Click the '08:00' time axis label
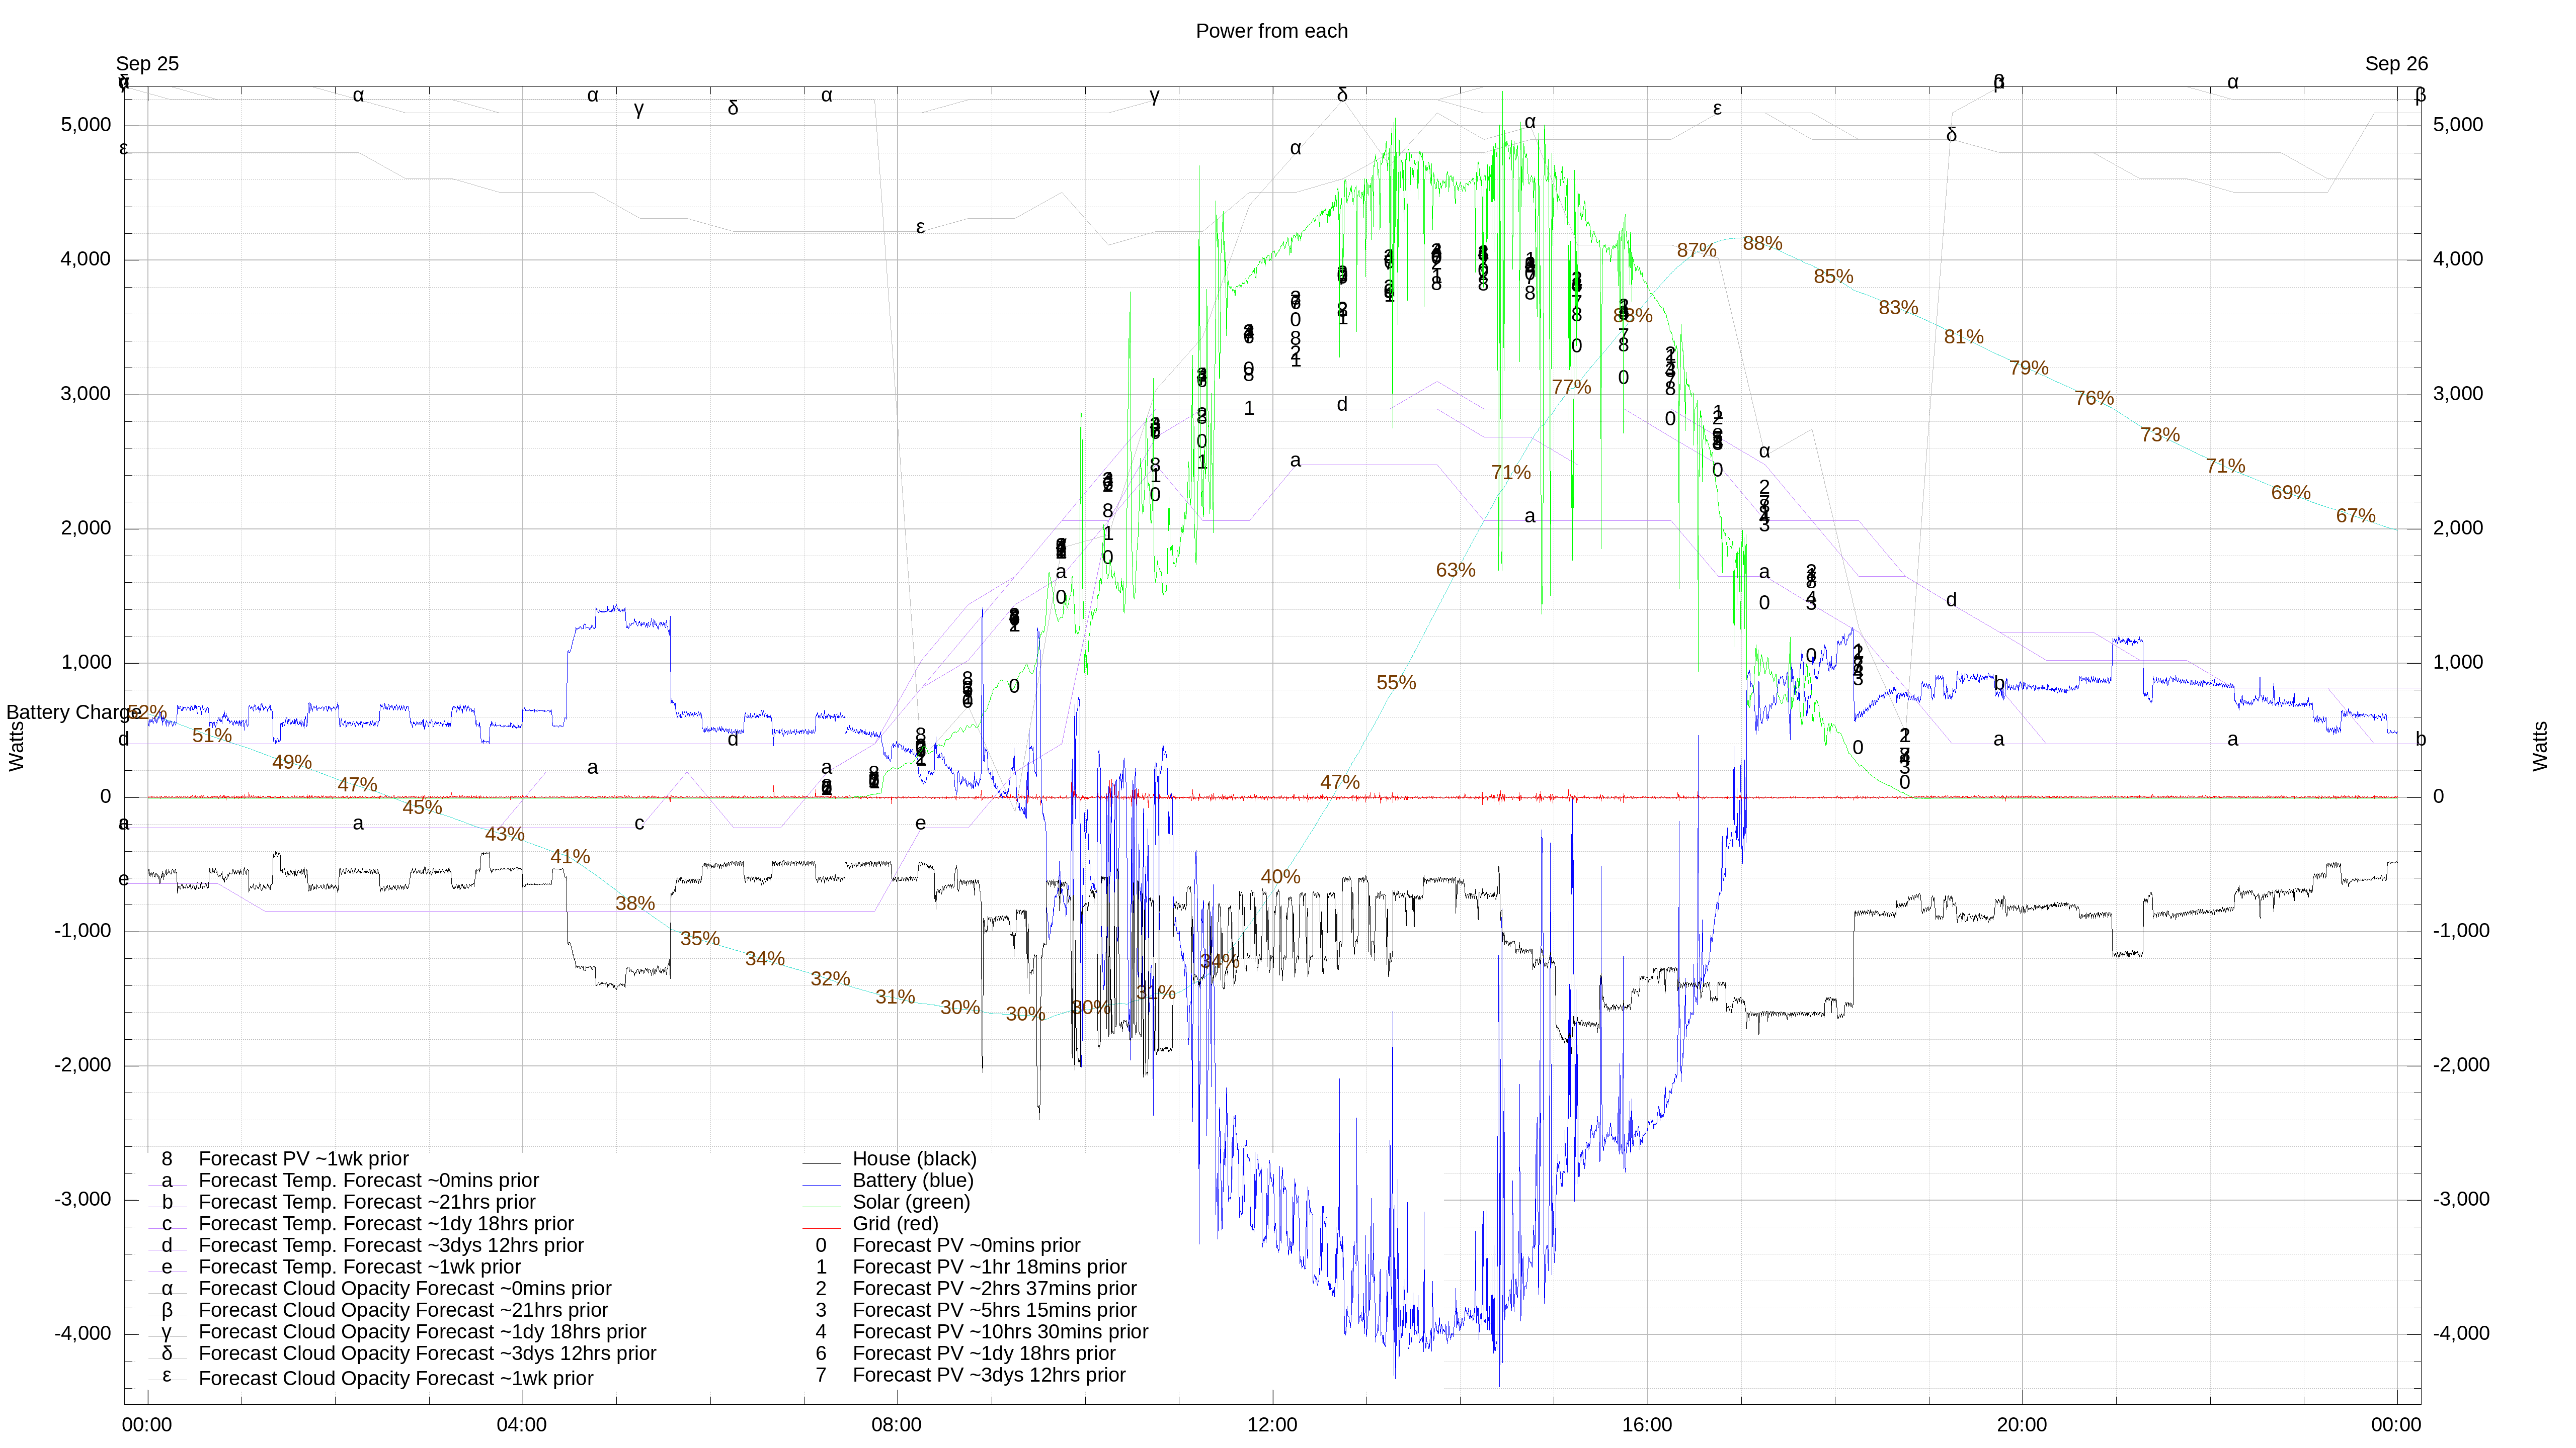Image resolution: width=2576 pixels, height=1448 pixels. [896, 1425]
